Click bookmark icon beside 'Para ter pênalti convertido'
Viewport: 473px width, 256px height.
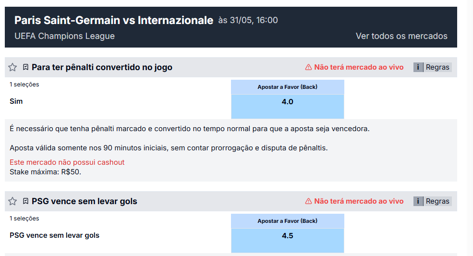(x=26, y=67)
